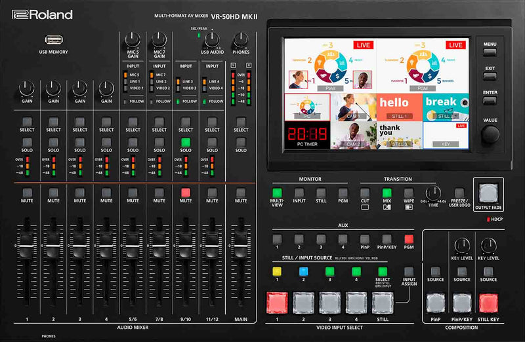Select the WIPE transition
The width and height of the screenshot is (525, 342).
(408, 193)
